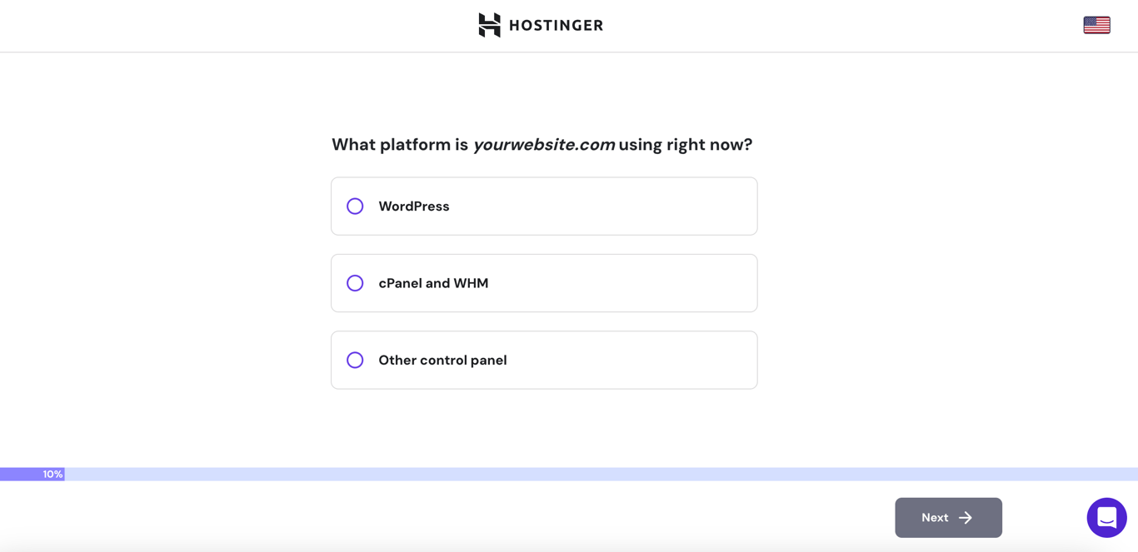Click the arrow icon inside the Next button
The height and width of the screenshot is (552, 1138).
[x=966, y=517]
